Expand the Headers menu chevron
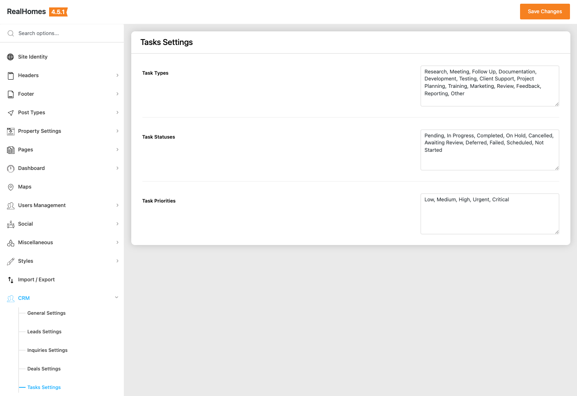This screenshot has width=577, height=396. (x=117, y=75)
